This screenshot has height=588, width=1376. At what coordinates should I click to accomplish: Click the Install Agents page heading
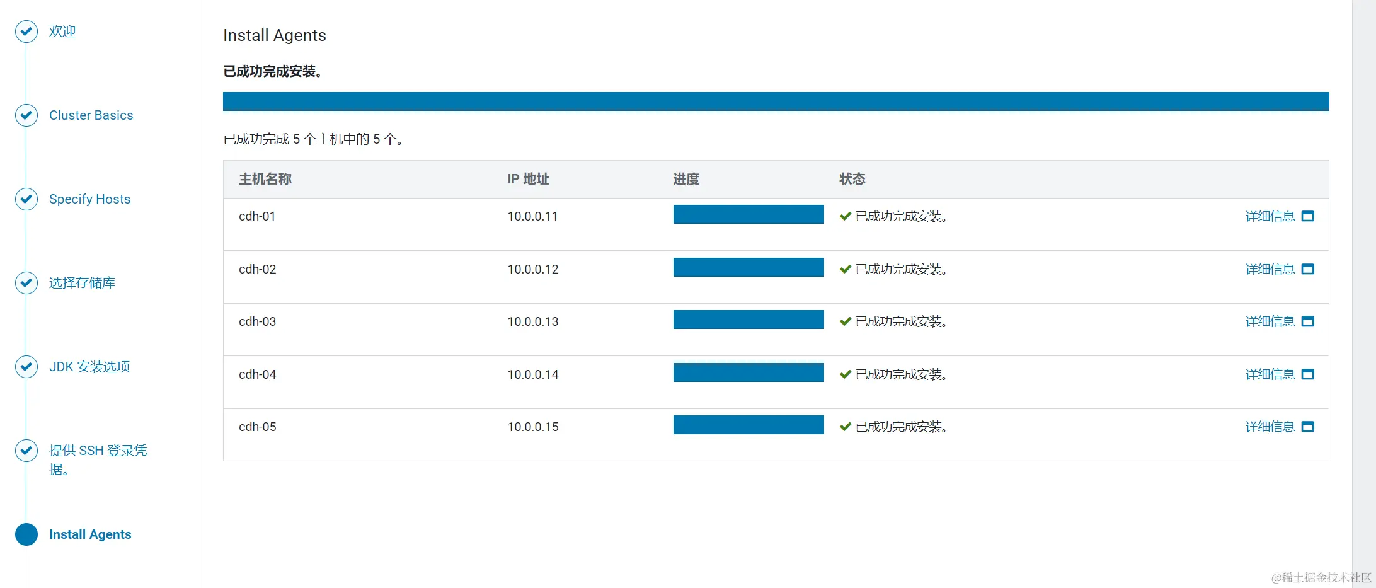click(x=275, y=35)
